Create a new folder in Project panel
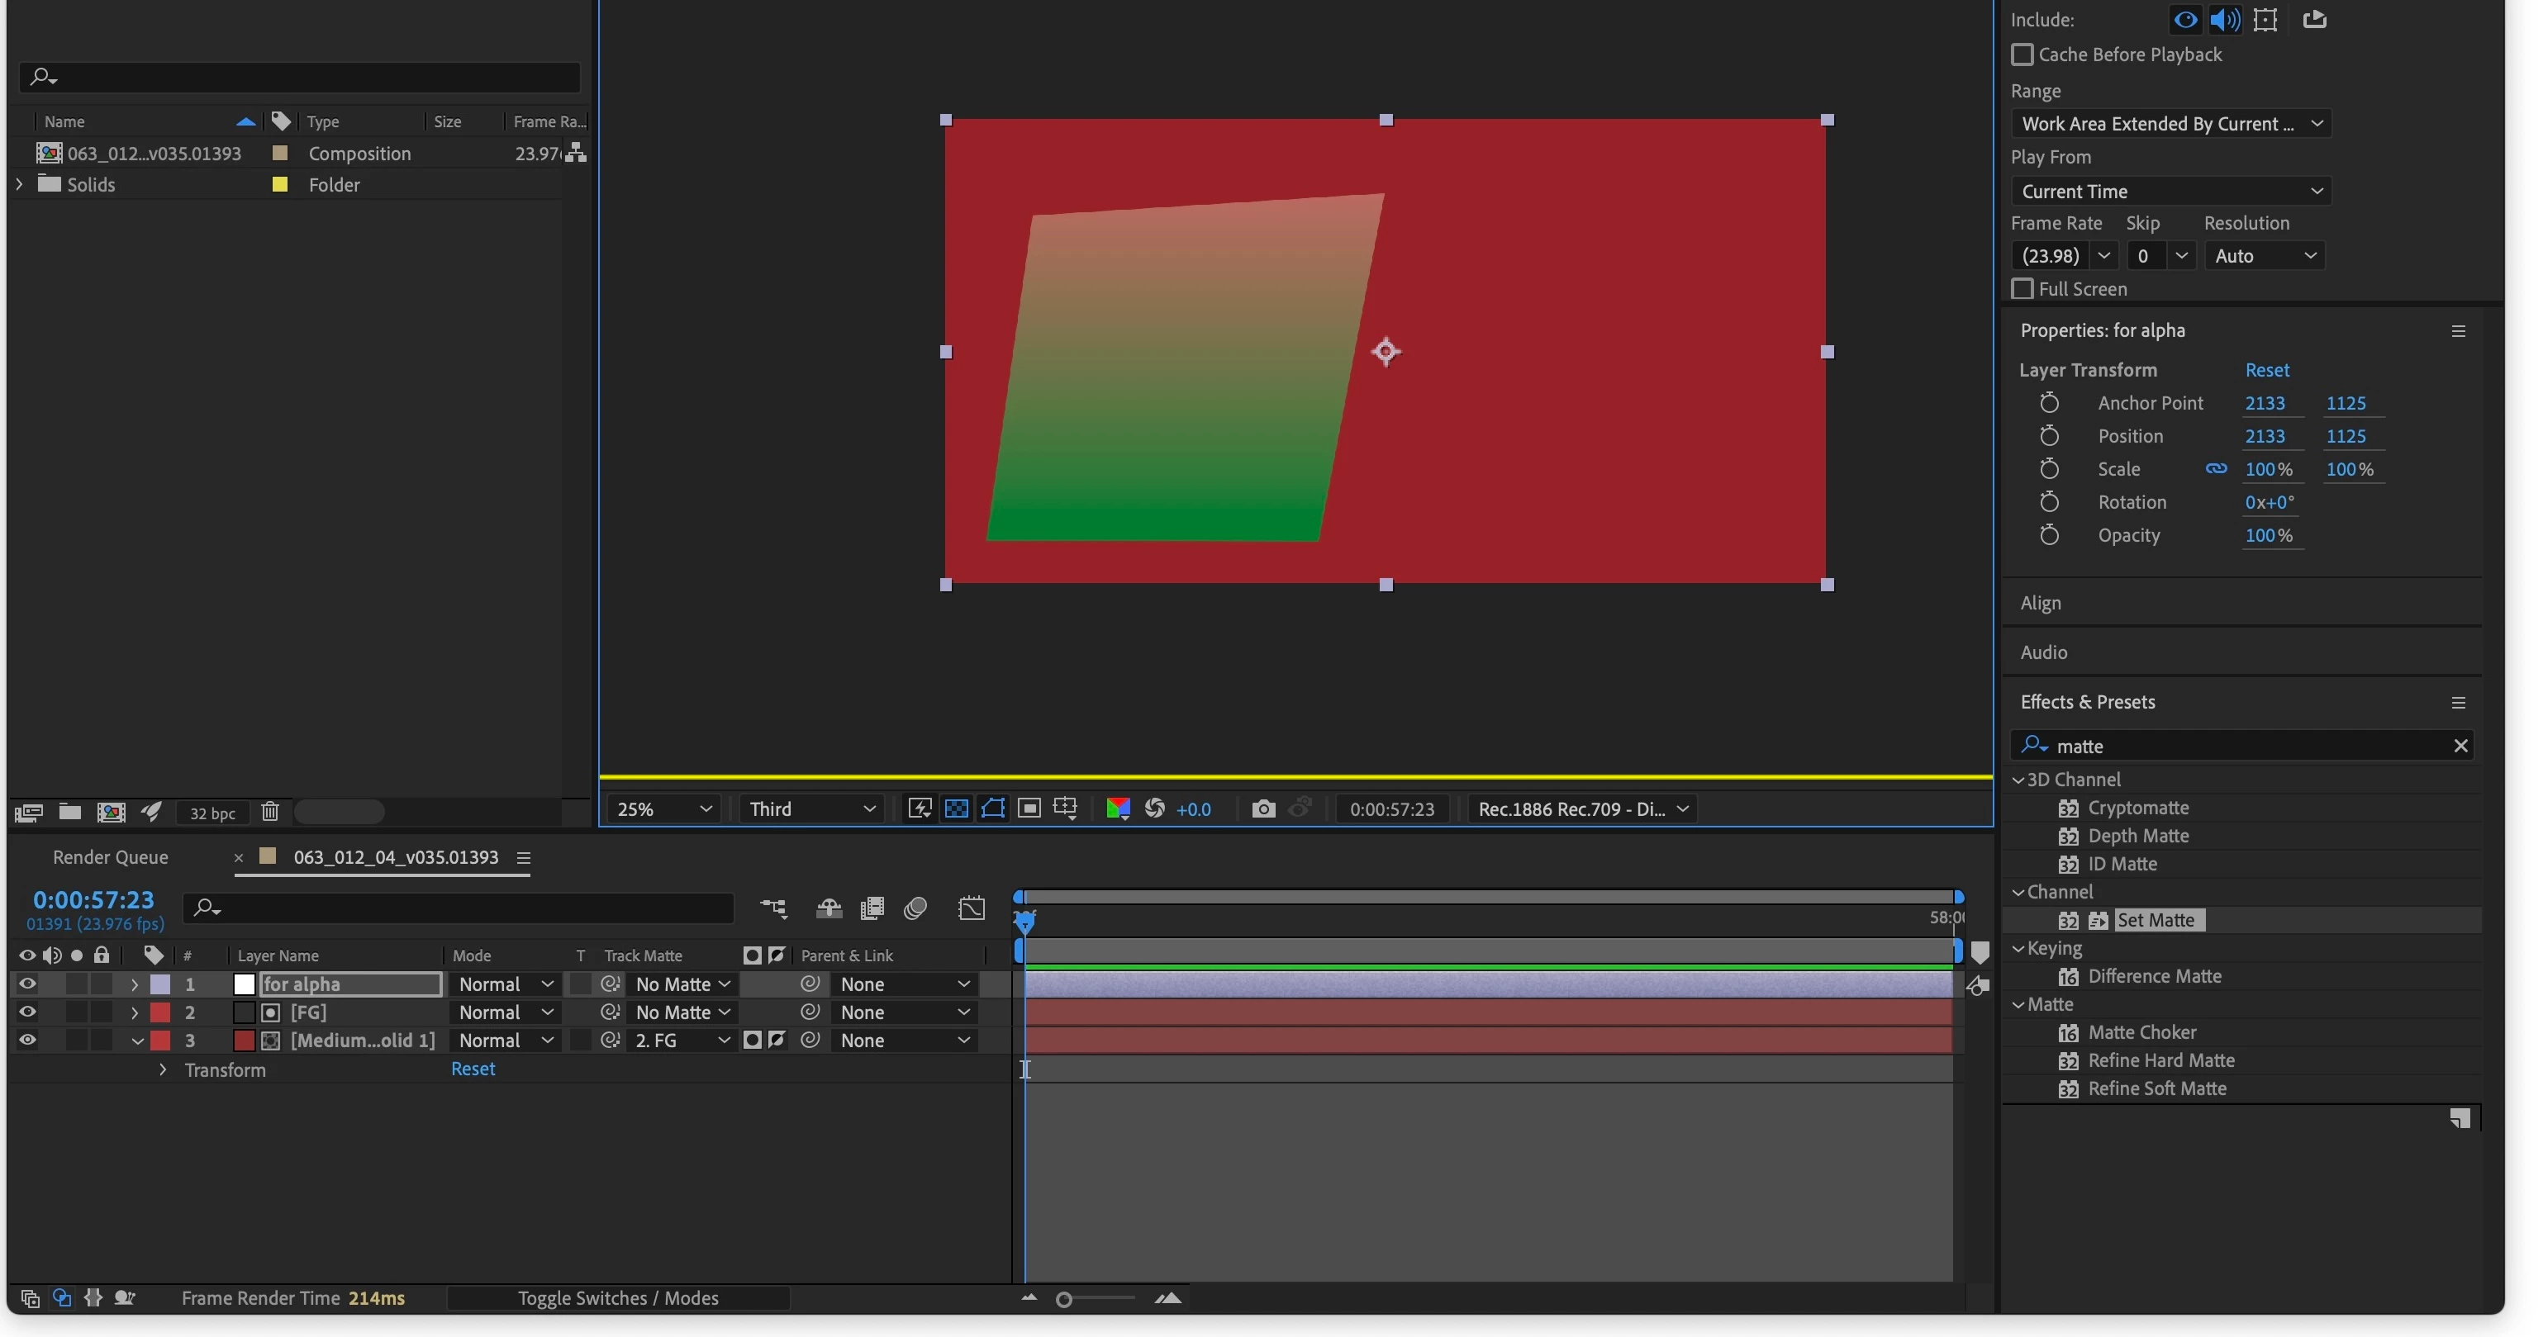 pos(69,812)
